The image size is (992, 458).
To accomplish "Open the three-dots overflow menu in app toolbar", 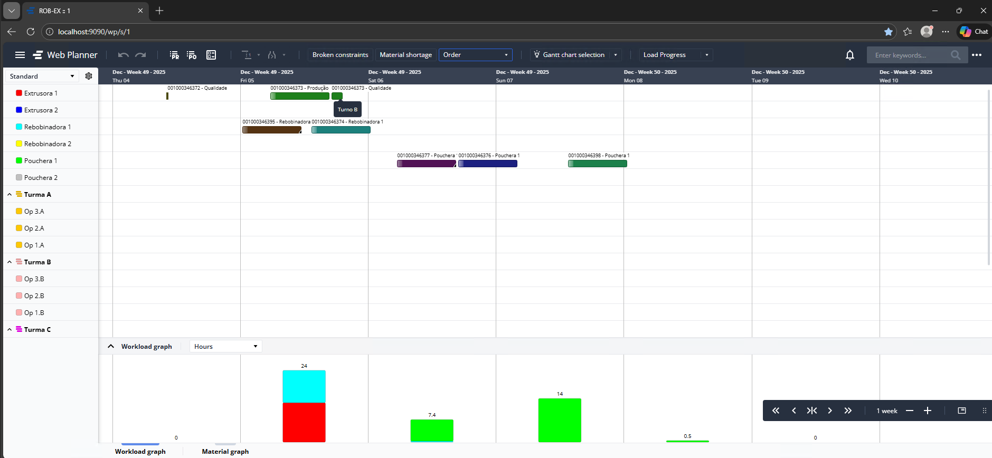I will [x=977, y=55].
